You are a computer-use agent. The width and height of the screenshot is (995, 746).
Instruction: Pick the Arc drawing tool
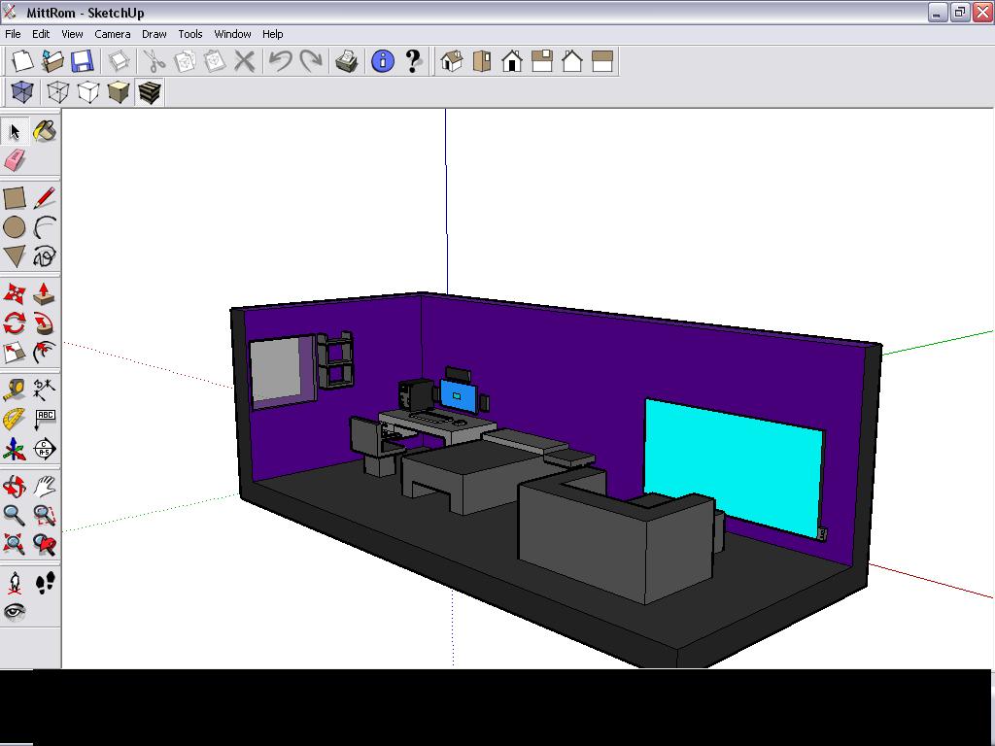click(x=45, y=227)
